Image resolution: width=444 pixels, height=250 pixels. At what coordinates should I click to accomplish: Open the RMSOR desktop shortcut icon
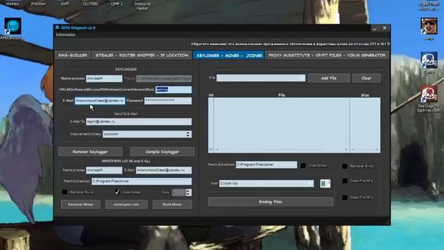pos(12,26)
